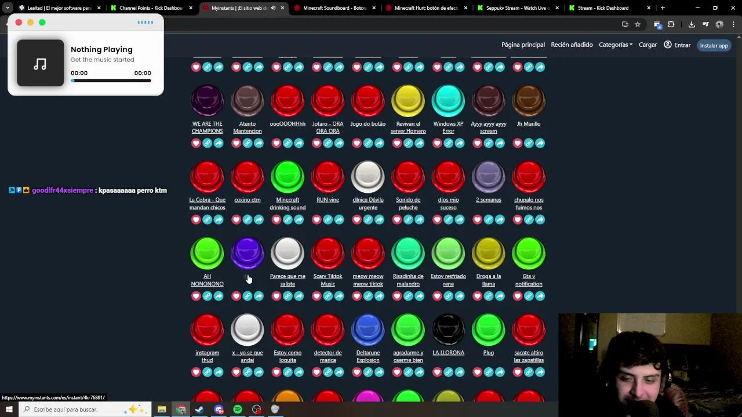The image size is (742, 417).
Task: Open Recién añadido page
Action: [x=572, y=45]
